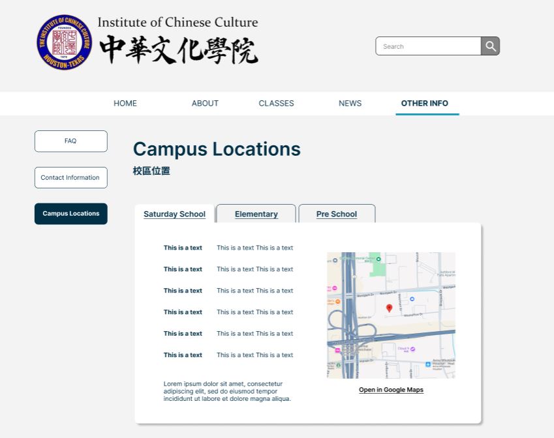Follow the Open in Google Maps link
The image size is (554, 438).
point(391,389)
